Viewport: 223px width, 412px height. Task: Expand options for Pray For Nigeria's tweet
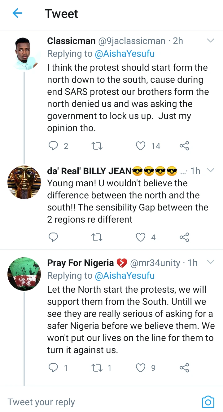(210, 263)
